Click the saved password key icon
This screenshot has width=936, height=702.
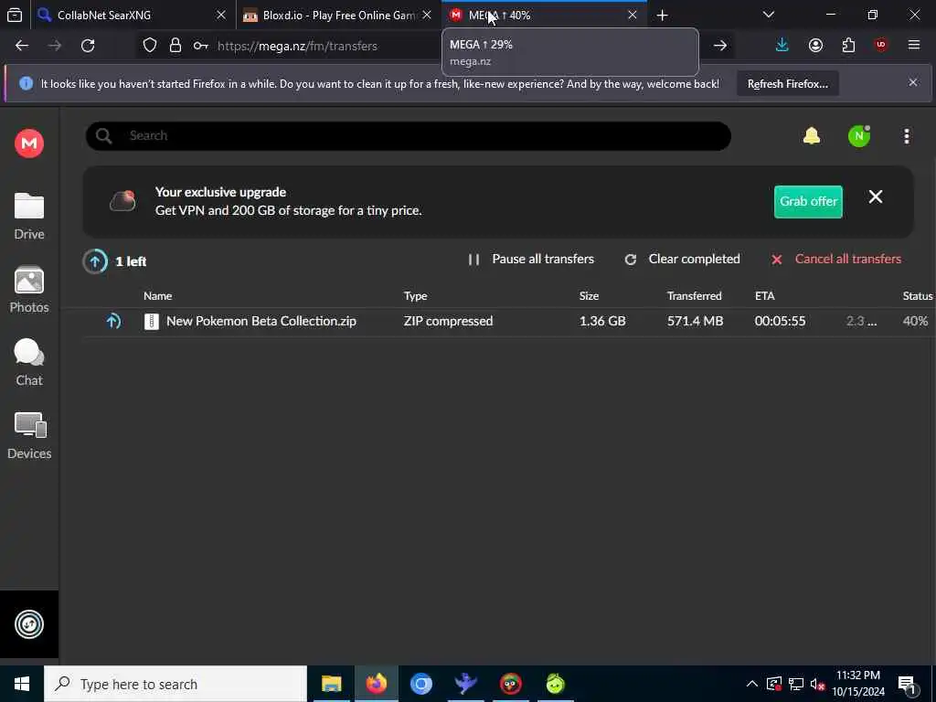[200, 46]
